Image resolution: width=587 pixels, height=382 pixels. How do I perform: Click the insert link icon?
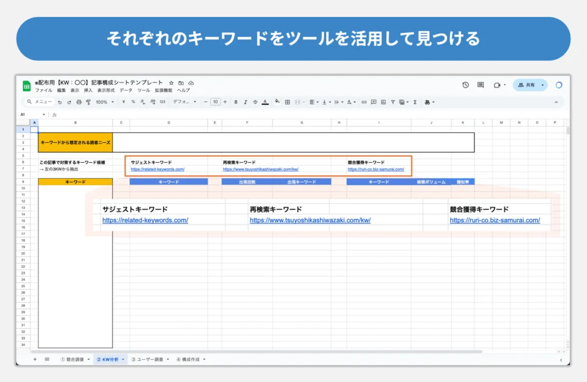[363, 102]
